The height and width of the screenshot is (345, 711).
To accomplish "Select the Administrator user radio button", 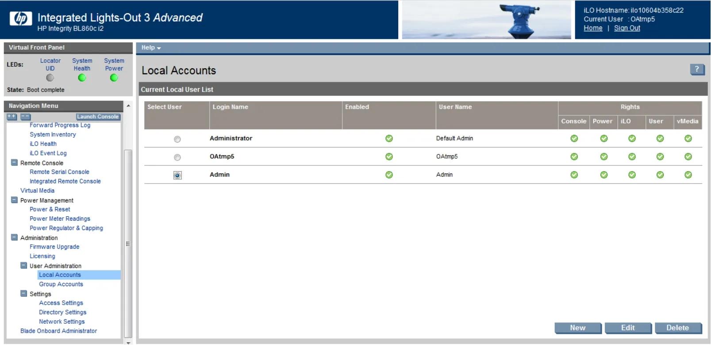I will [x=177, y=139].
